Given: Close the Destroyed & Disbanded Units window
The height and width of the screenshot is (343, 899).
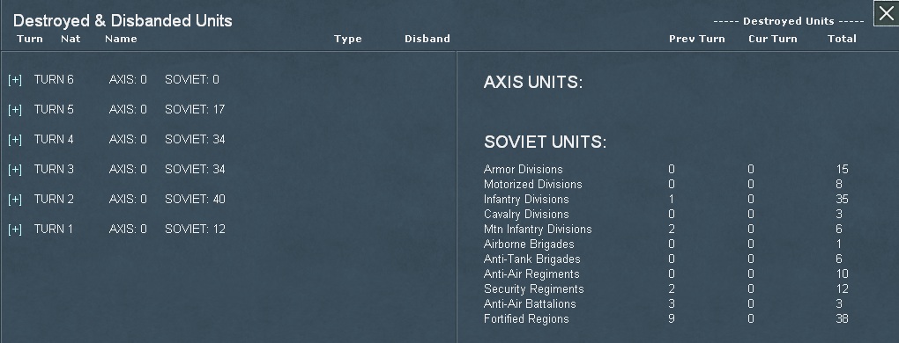Looking at the screenshot, I should point(886,13).
